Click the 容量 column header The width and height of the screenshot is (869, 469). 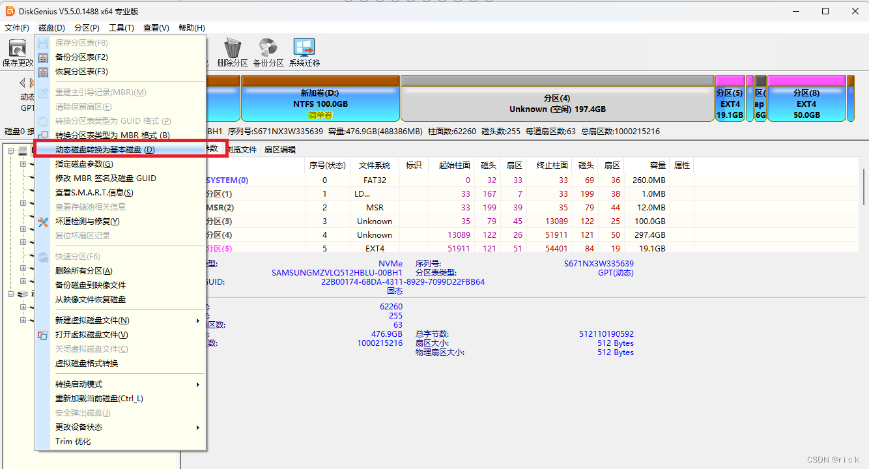(647, 165)
